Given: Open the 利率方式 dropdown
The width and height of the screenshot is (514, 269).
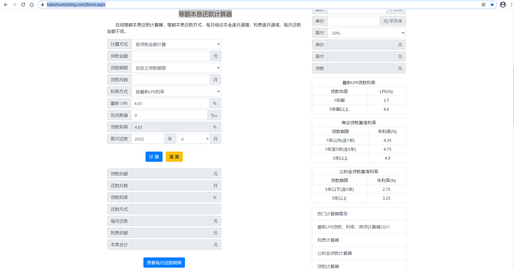Looking at the screenshot, I should 176,92.
